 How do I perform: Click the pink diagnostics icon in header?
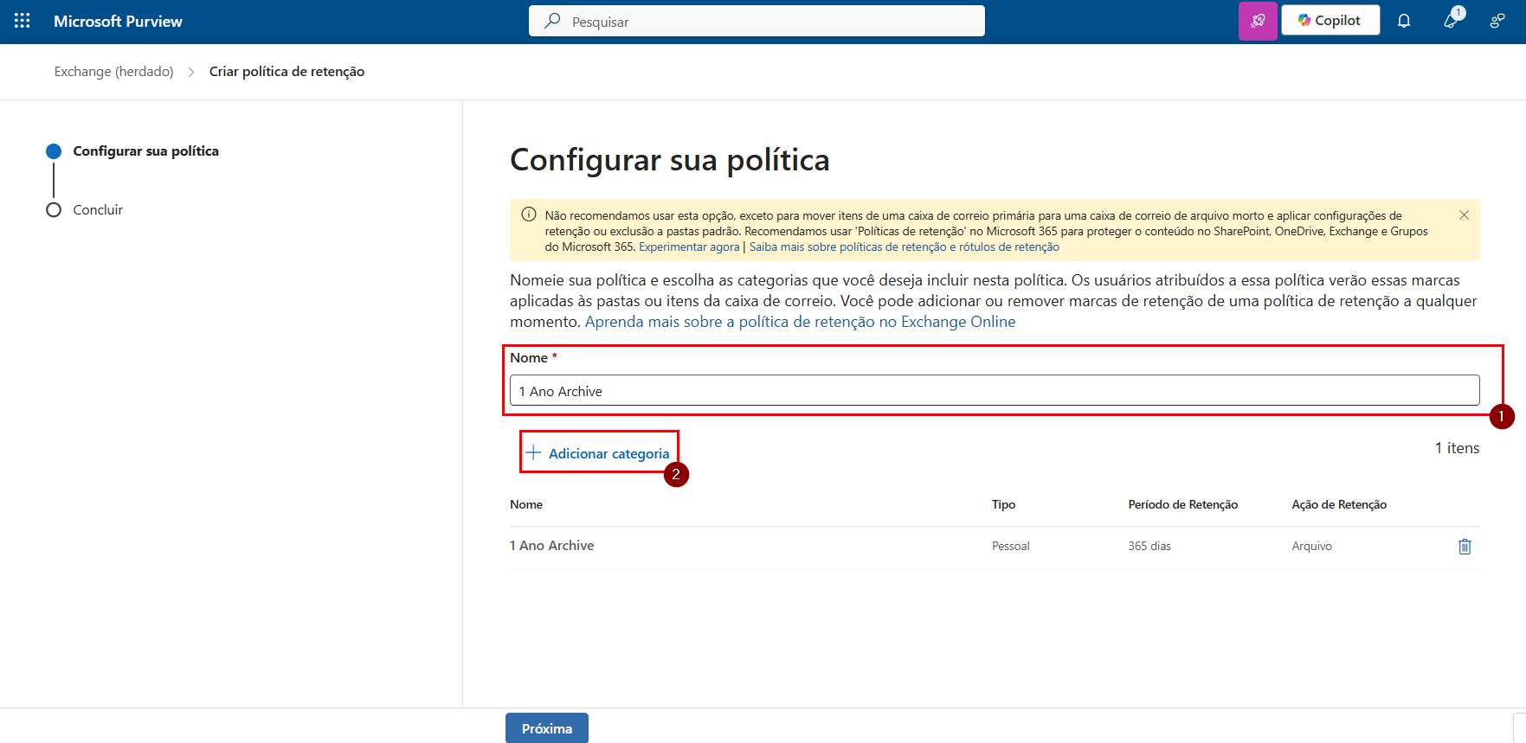(1258, 21)
